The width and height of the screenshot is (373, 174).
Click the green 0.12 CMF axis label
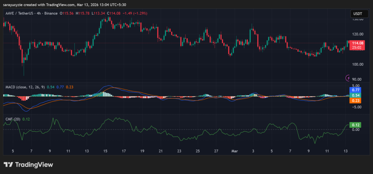356,125
